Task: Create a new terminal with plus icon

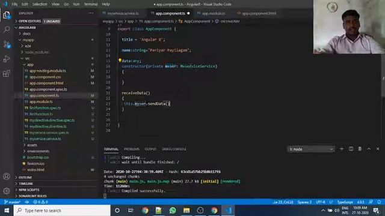Action: point(342,149)
